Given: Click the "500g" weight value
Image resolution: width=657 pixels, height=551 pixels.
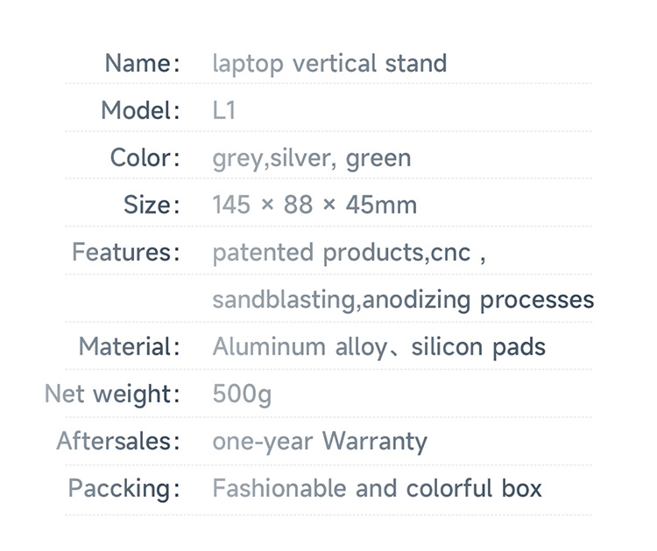Looking at the screenshot, I should [242, 394].
